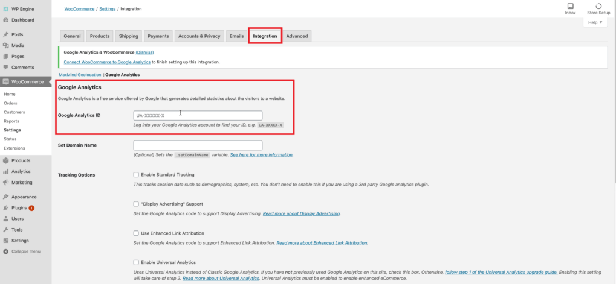Click the Collapse menu arrow icon

click(6, 251)
